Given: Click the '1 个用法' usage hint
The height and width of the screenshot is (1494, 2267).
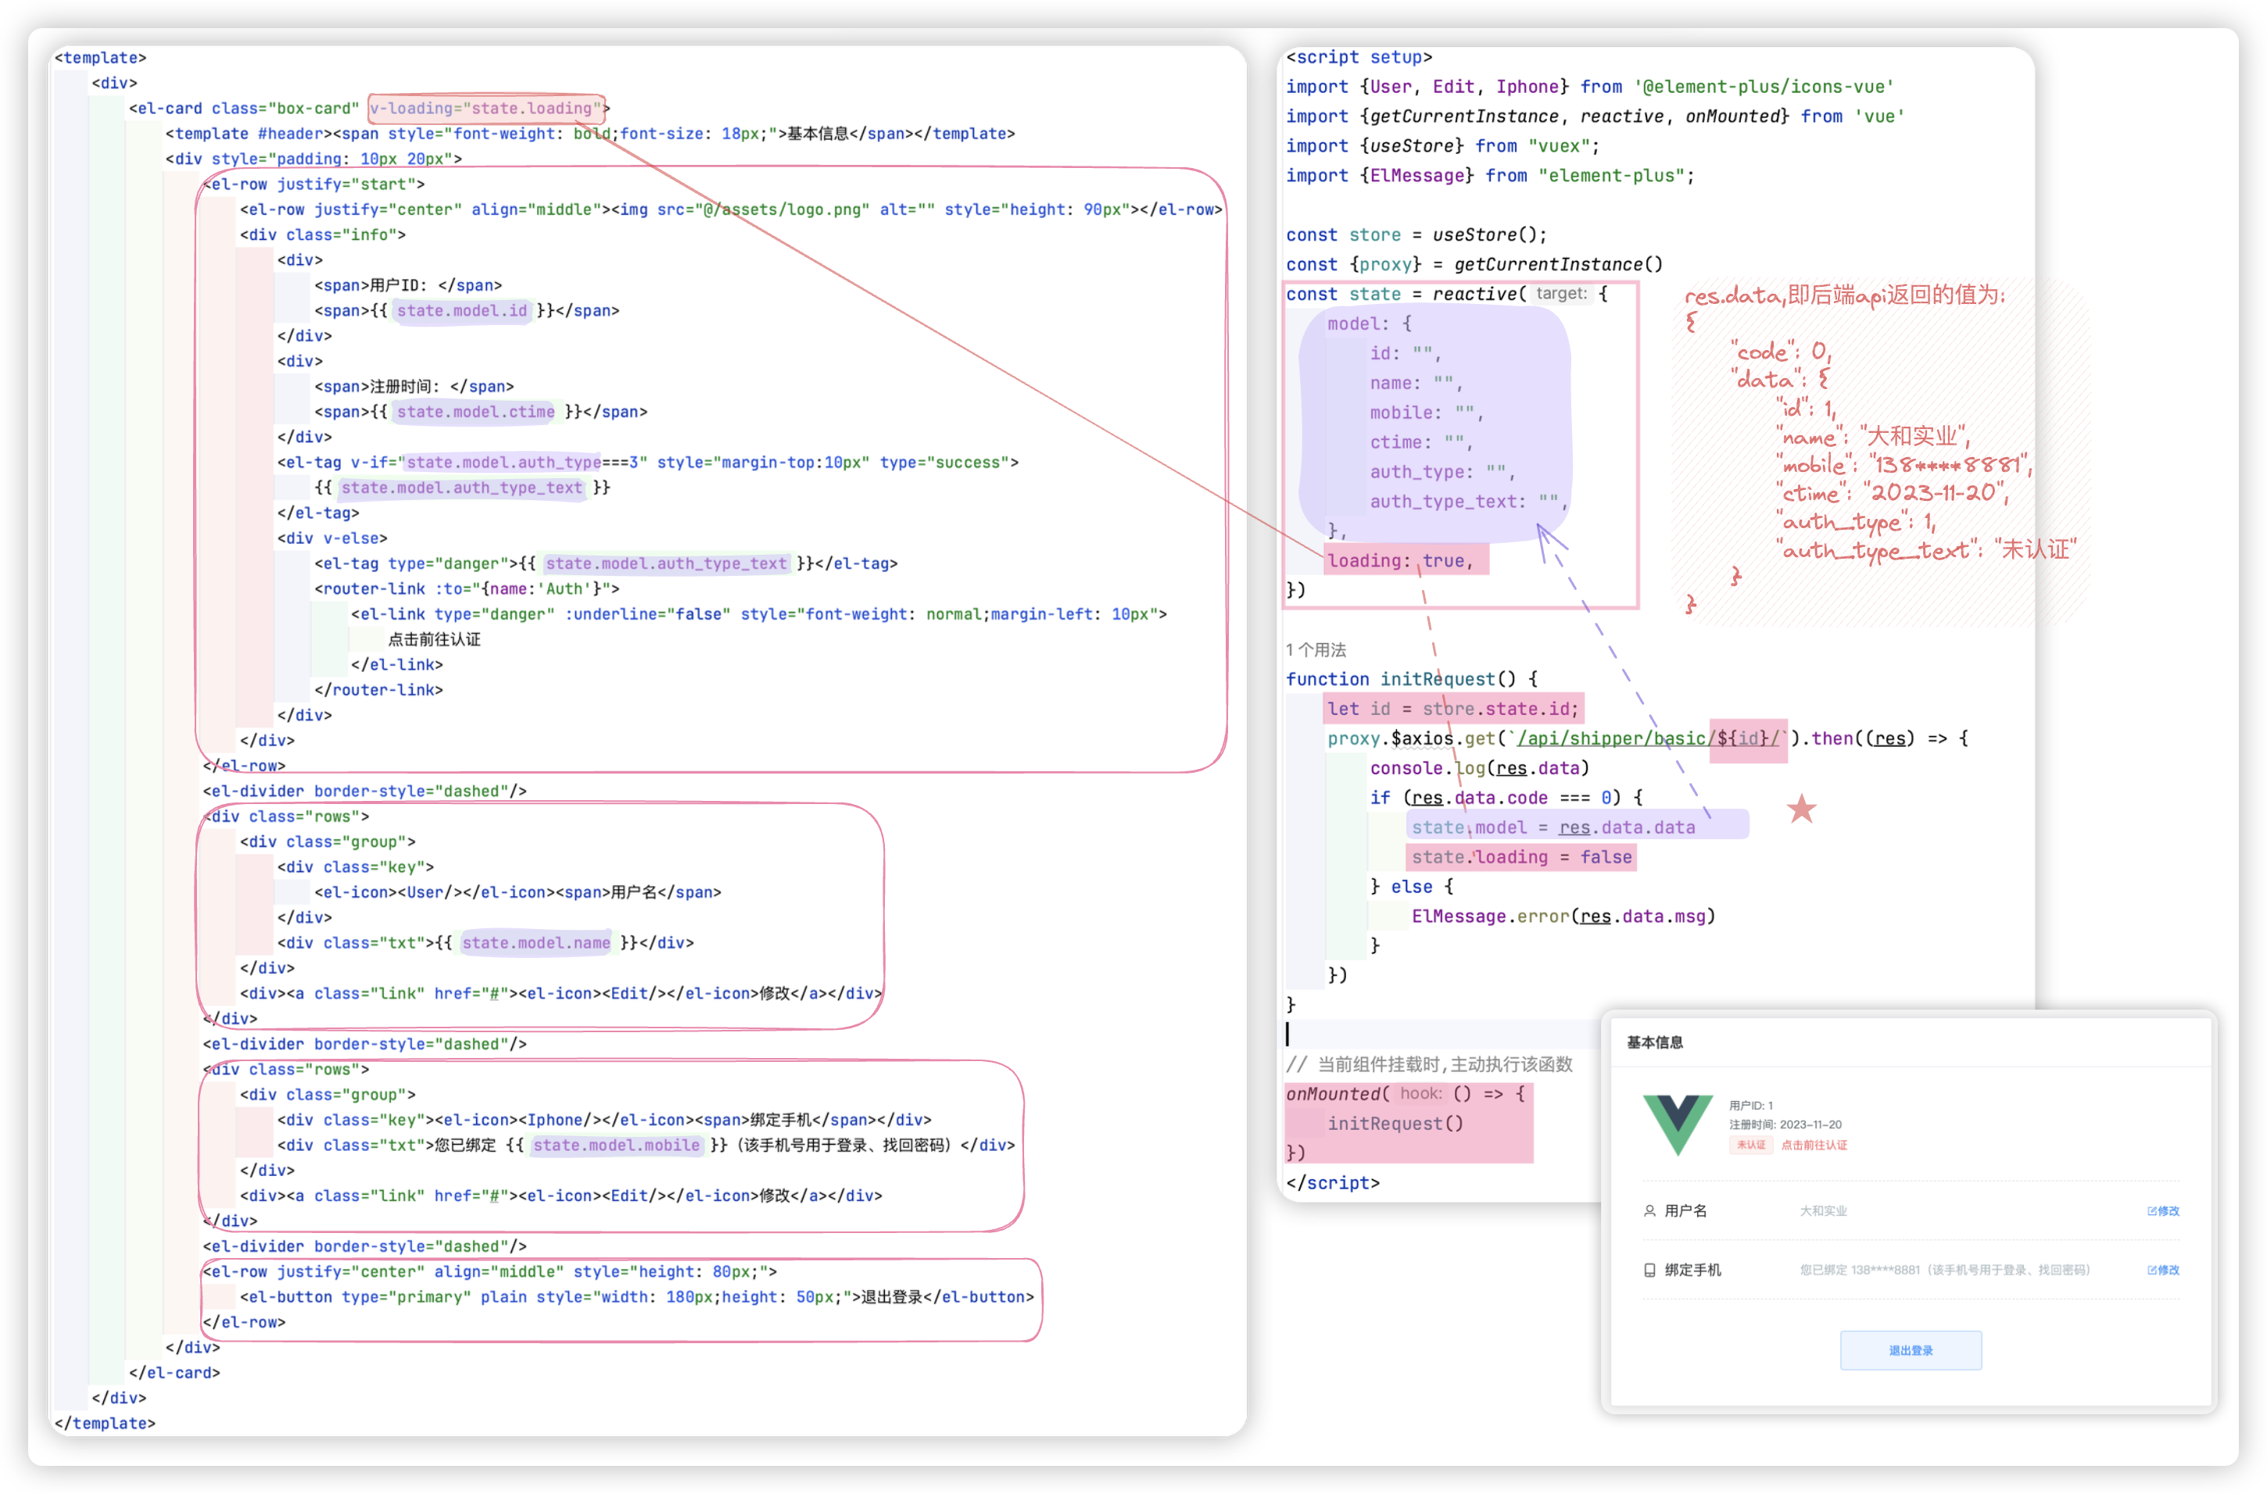Looking at the screenshot, I should tap(1315, 650).
